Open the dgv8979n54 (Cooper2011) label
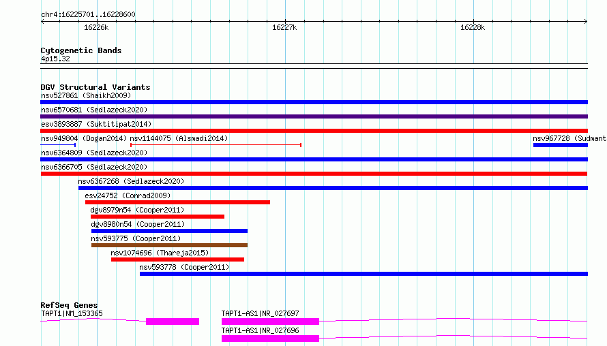Viewport: 607px width, 346px height. click(137, 210)
